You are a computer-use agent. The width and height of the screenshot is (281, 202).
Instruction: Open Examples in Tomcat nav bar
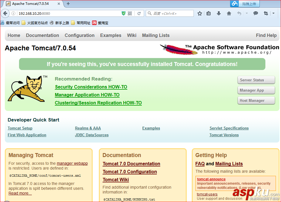coord(111,35)
